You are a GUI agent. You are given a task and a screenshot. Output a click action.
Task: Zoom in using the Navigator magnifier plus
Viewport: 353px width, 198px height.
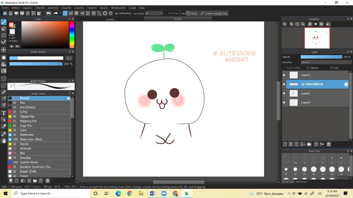[x=291, y=24]
